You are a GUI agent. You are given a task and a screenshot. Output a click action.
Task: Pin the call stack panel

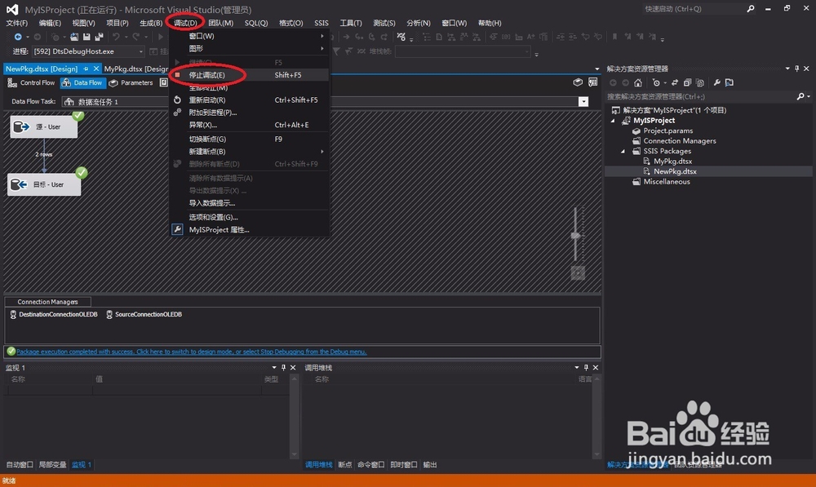(586, 367)
